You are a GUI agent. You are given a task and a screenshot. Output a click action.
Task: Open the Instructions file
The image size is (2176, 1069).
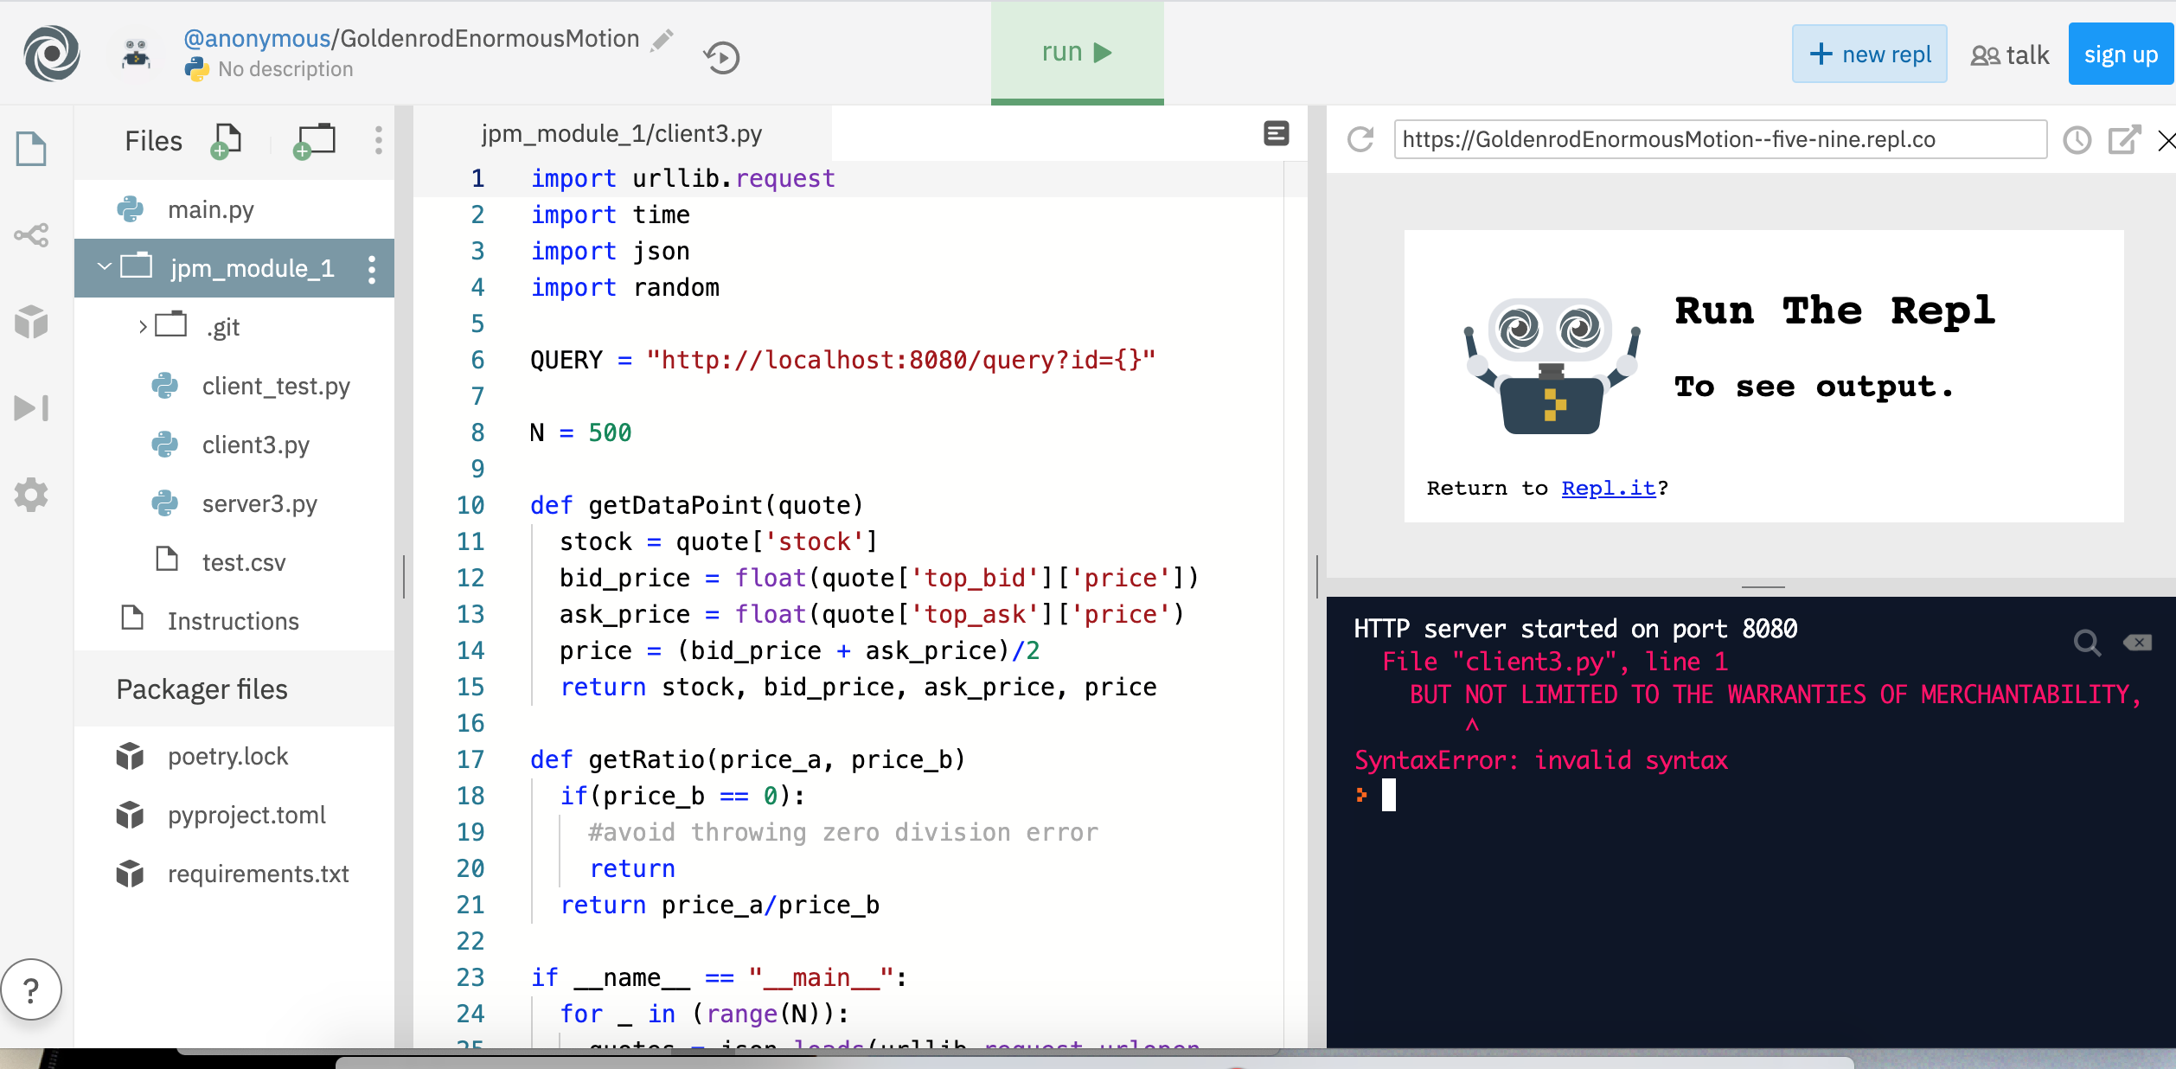tap(234, 621)
